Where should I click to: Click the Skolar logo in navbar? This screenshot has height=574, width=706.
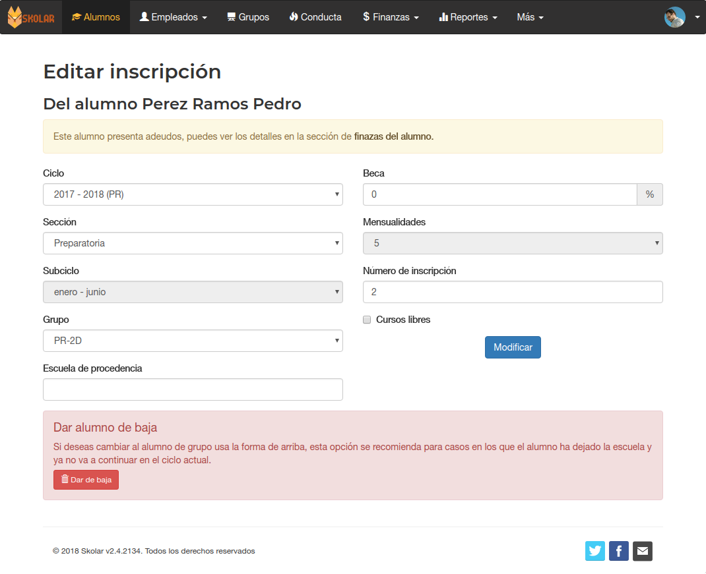pos(31,17)
